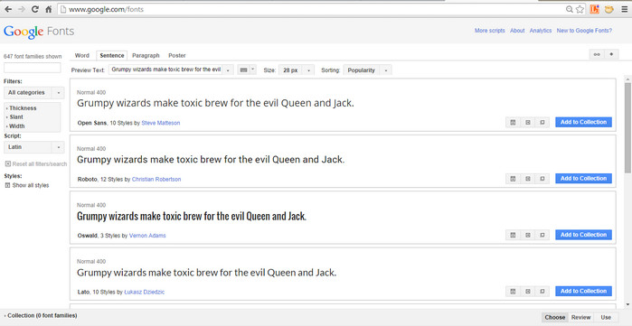Click the font list vertical scrollbar thumb
This screenshot has height=326, width=632.
click(627, 127)
